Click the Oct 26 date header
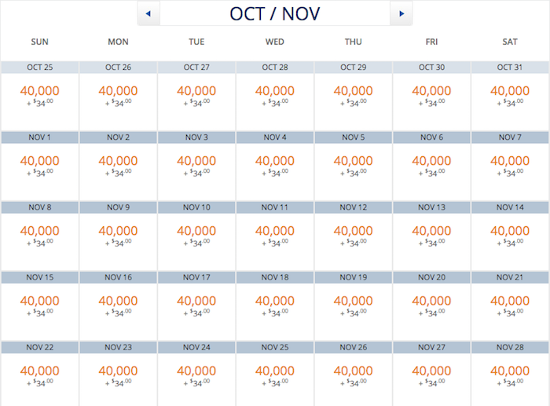 [x=118, y=68]
